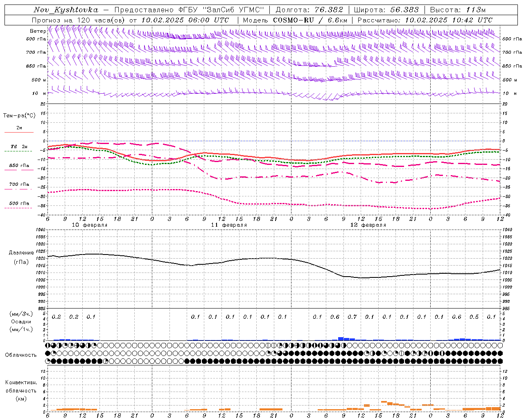Click the Долгота: 76.382 header field
The image size is (524, 419).
click(309, 10)
